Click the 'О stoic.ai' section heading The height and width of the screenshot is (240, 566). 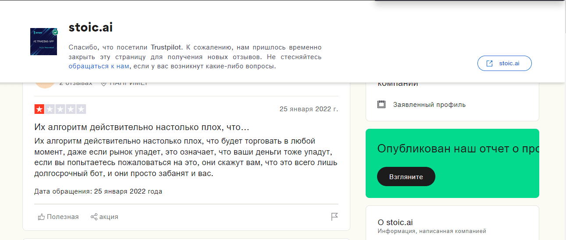395,222
